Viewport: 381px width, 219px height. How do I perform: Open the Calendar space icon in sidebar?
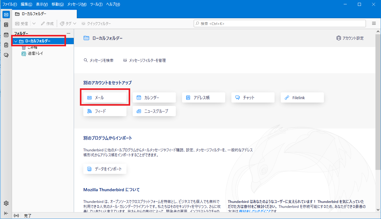(x=6, y=35)
